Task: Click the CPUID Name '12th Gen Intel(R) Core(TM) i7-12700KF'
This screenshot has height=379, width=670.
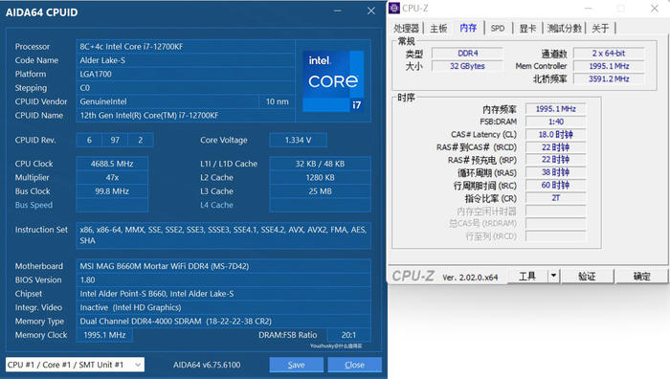Action: [x=186, y=116]
